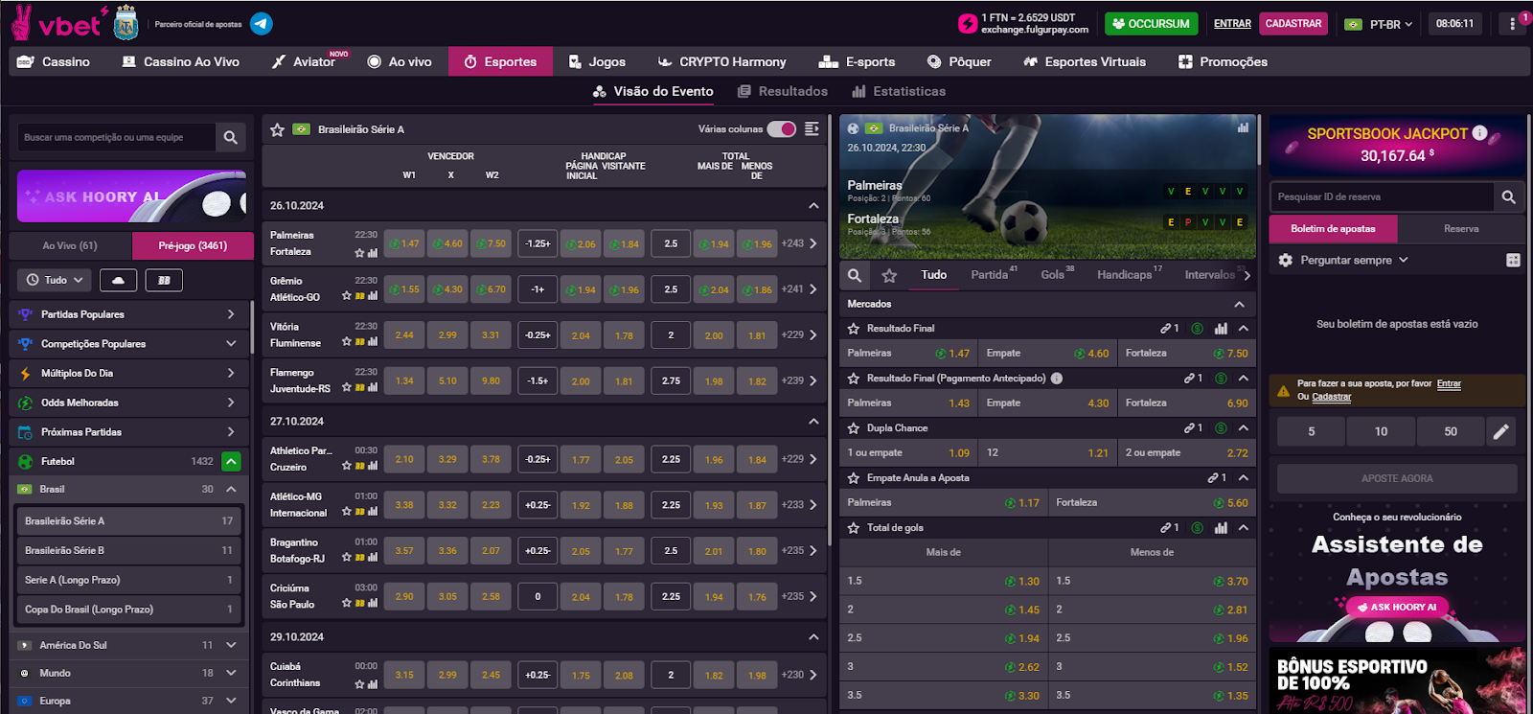Click the Pesquisar ID de reserva field
Viewport: 1533px width, 714px height.
click(1381, 196)
